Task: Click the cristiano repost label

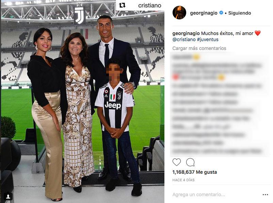Action: tap(149, 5)
